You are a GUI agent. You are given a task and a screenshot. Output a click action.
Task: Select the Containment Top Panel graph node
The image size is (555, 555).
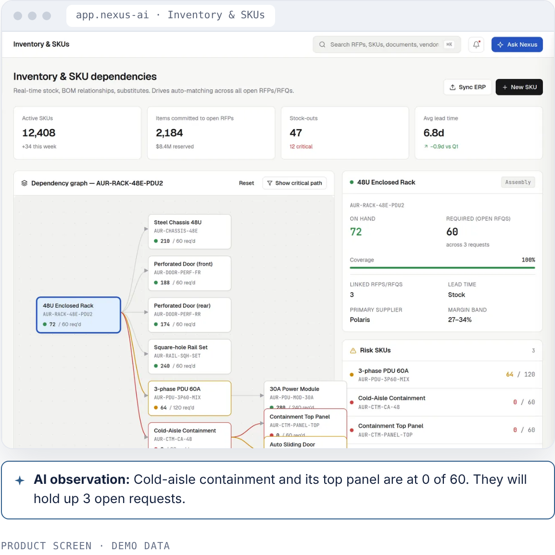point(305,423)
